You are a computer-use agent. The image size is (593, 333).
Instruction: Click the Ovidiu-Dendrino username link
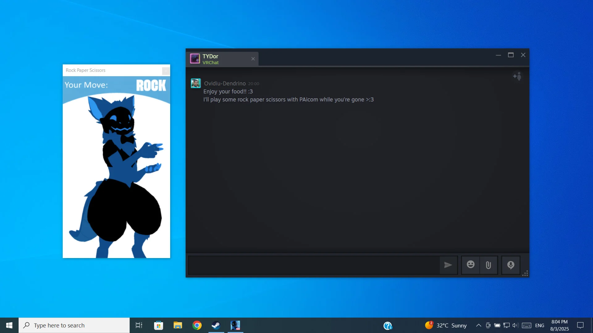coord(225,84)
